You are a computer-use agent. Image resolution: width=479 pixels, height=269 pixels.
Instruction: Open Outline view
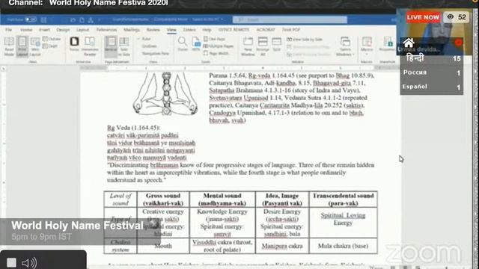[x=52, y=39]
